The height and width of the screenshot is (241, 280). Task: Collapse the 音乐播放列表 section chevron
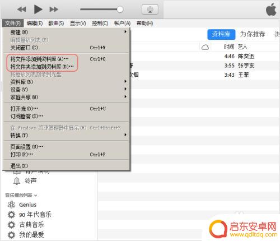pyautogui.click(x=36, y=196)
